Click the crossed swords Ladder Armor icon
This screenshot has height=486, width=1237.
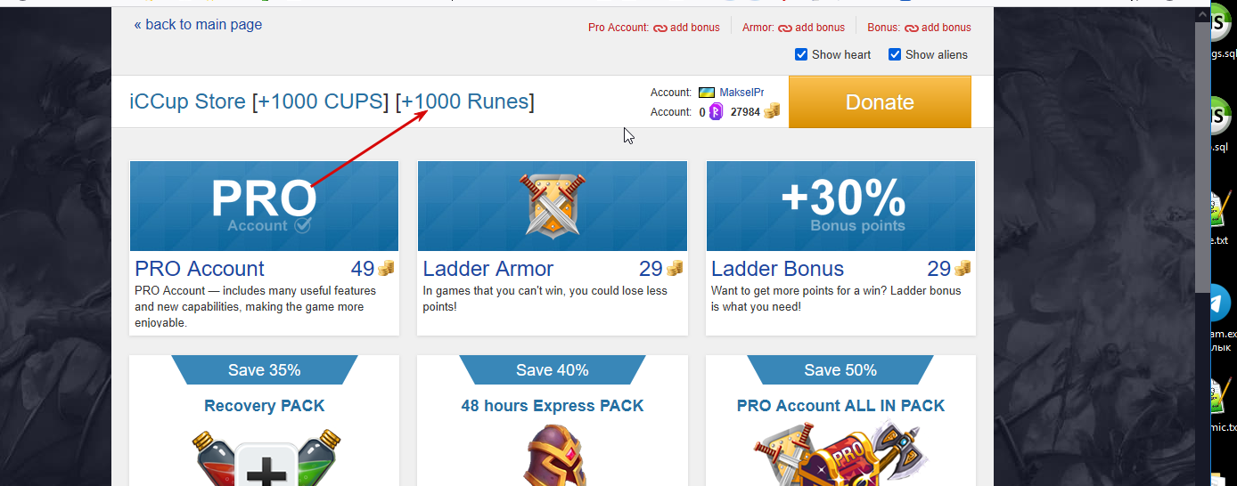pos(553,205)
